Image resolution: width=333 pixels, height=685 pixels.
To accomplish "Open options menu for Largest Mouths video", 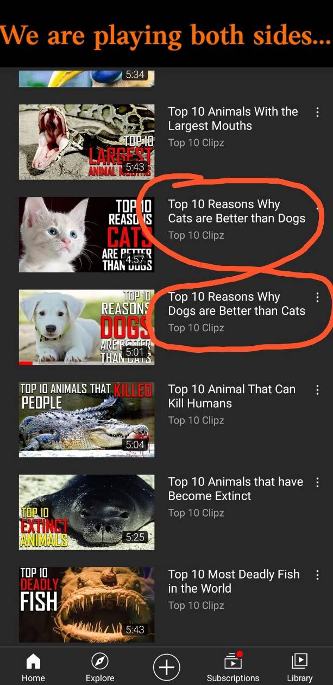I will [317, 113].
